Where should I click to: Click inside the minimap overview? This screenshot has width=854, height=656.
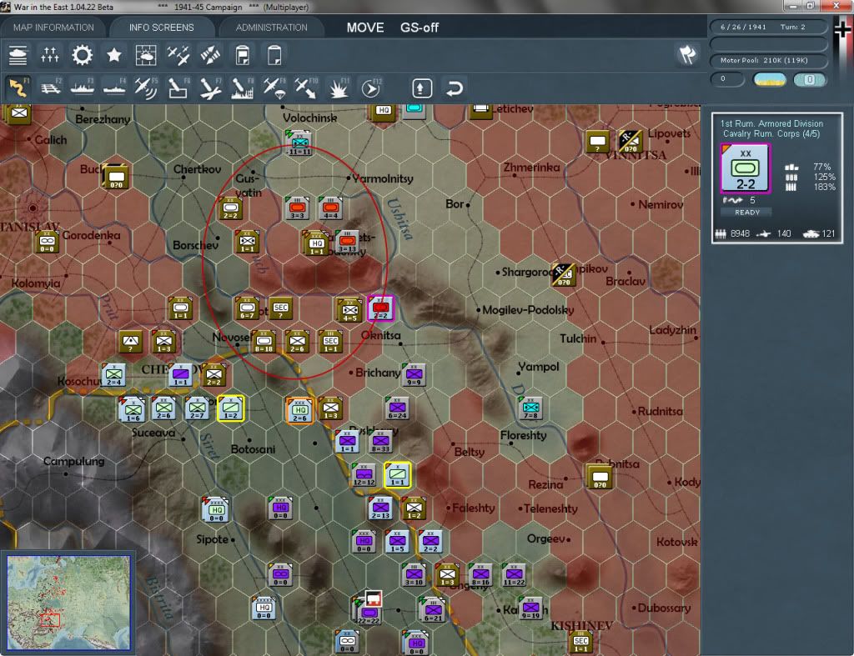pos(68,602)
